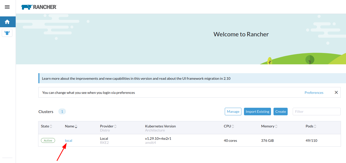The image size is (346, 163).
Task: Sort by Memory column arrows
Action: pyautogui.click(x=276, y=126)
